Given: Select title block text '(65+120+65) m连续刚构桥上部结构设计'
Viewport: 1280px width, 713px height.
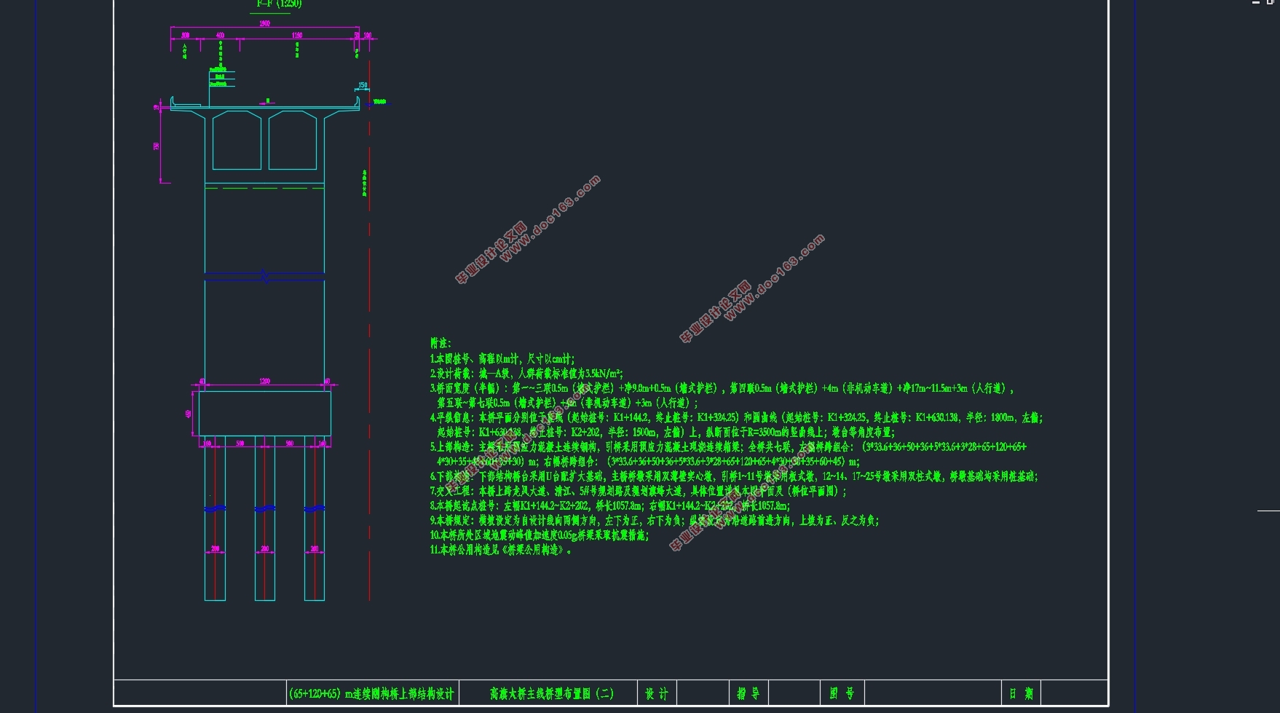Looking at the screenshot, I should [371, 693].
